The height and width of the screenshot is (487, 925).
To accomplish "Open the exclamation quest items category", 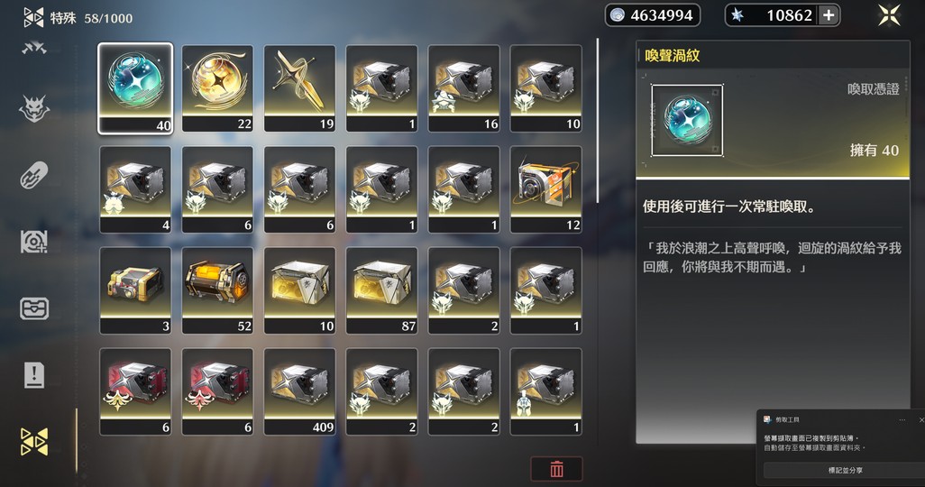I will (x=34, y=375).
